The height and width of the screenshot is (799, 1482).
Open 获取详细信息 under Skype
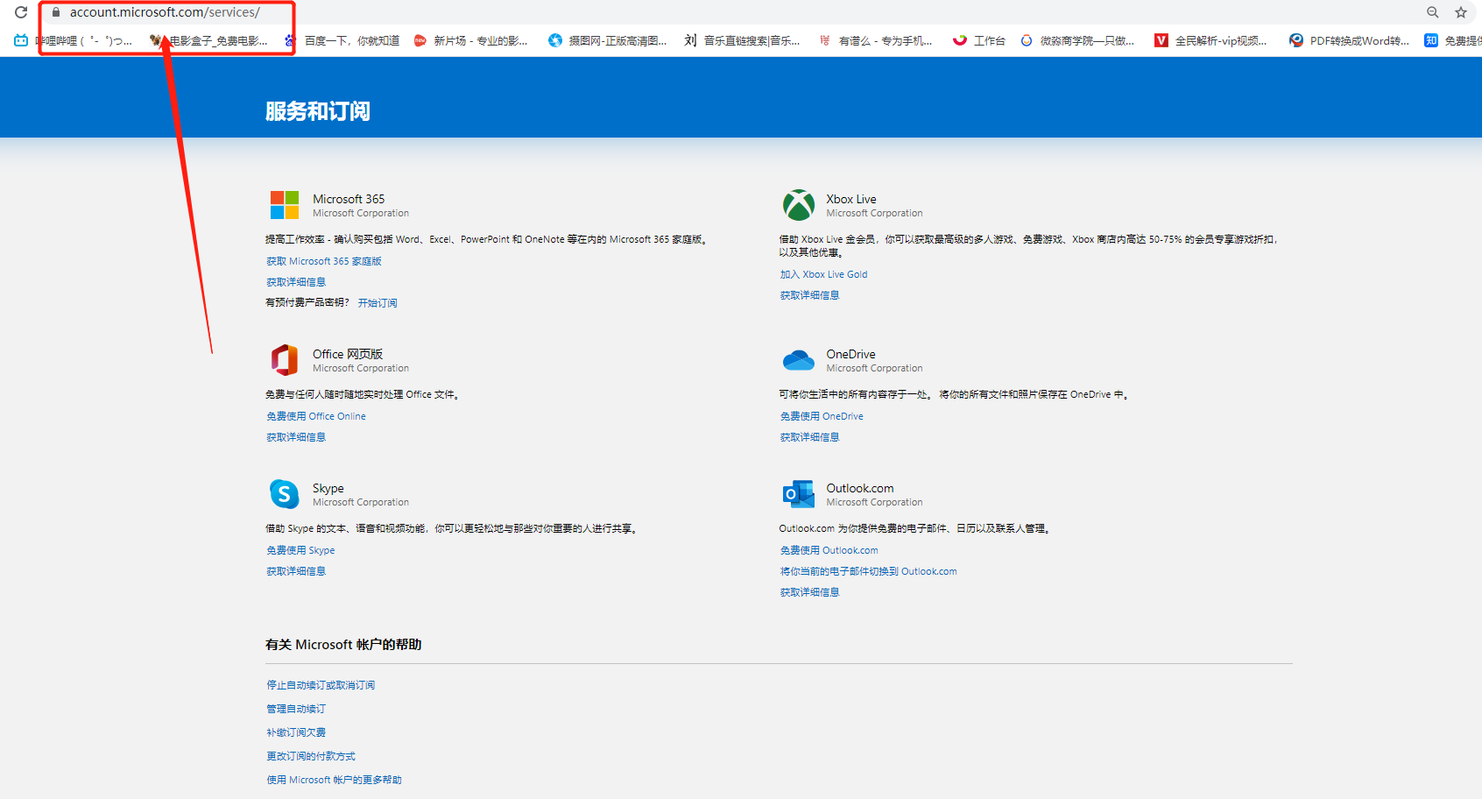click(x=296, y=571)
